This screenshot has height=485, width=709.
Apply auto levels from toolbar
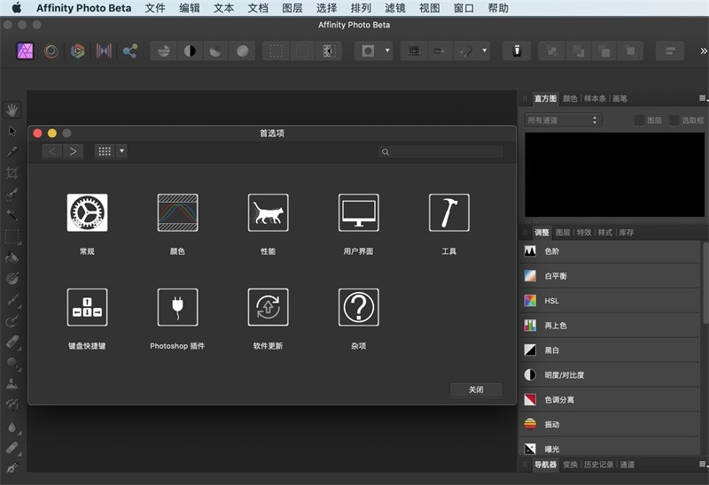point(164,51)
